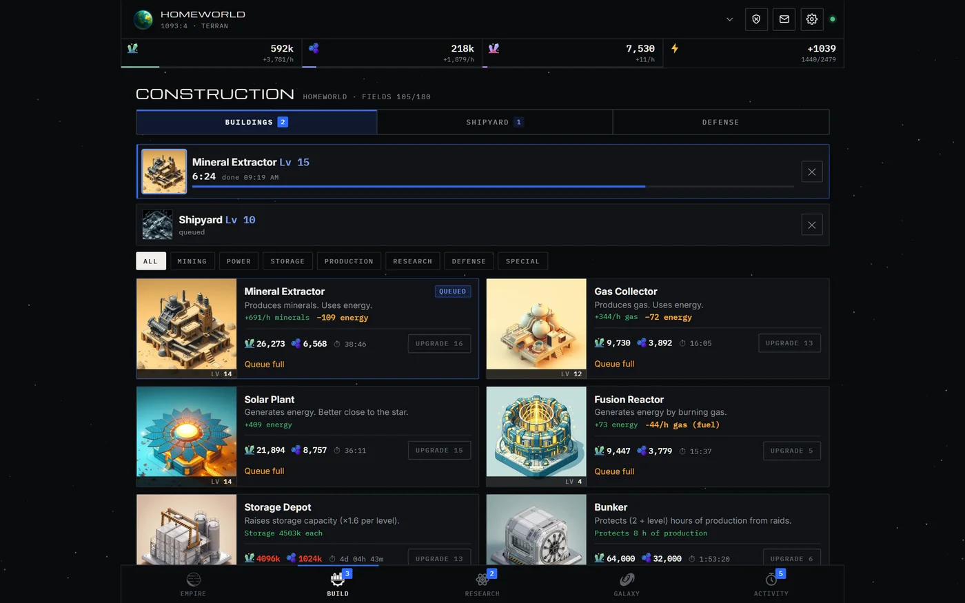The width and height of the screenshot is (965, 603).
Task: Click the gas resource icon beside 218k
Action: [x=314, y=48]
